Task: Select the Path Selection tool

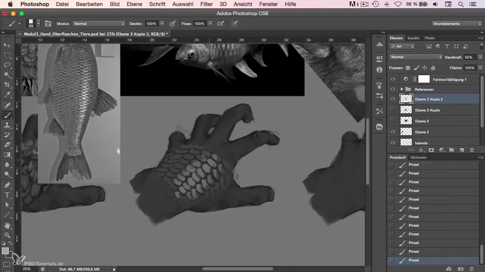Action: [x=7, y=205]
